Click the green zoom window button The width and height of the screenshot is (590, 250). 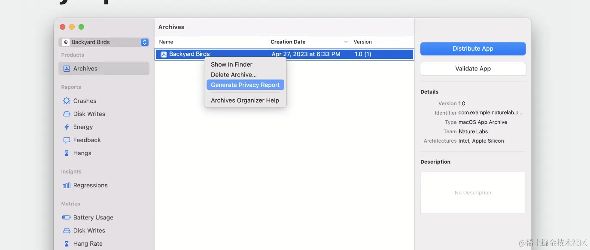[81, 27]
